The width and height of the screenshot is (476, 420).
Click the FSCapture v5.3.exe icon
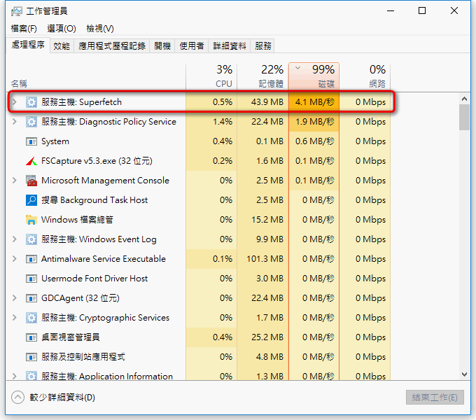click(31, 161)
